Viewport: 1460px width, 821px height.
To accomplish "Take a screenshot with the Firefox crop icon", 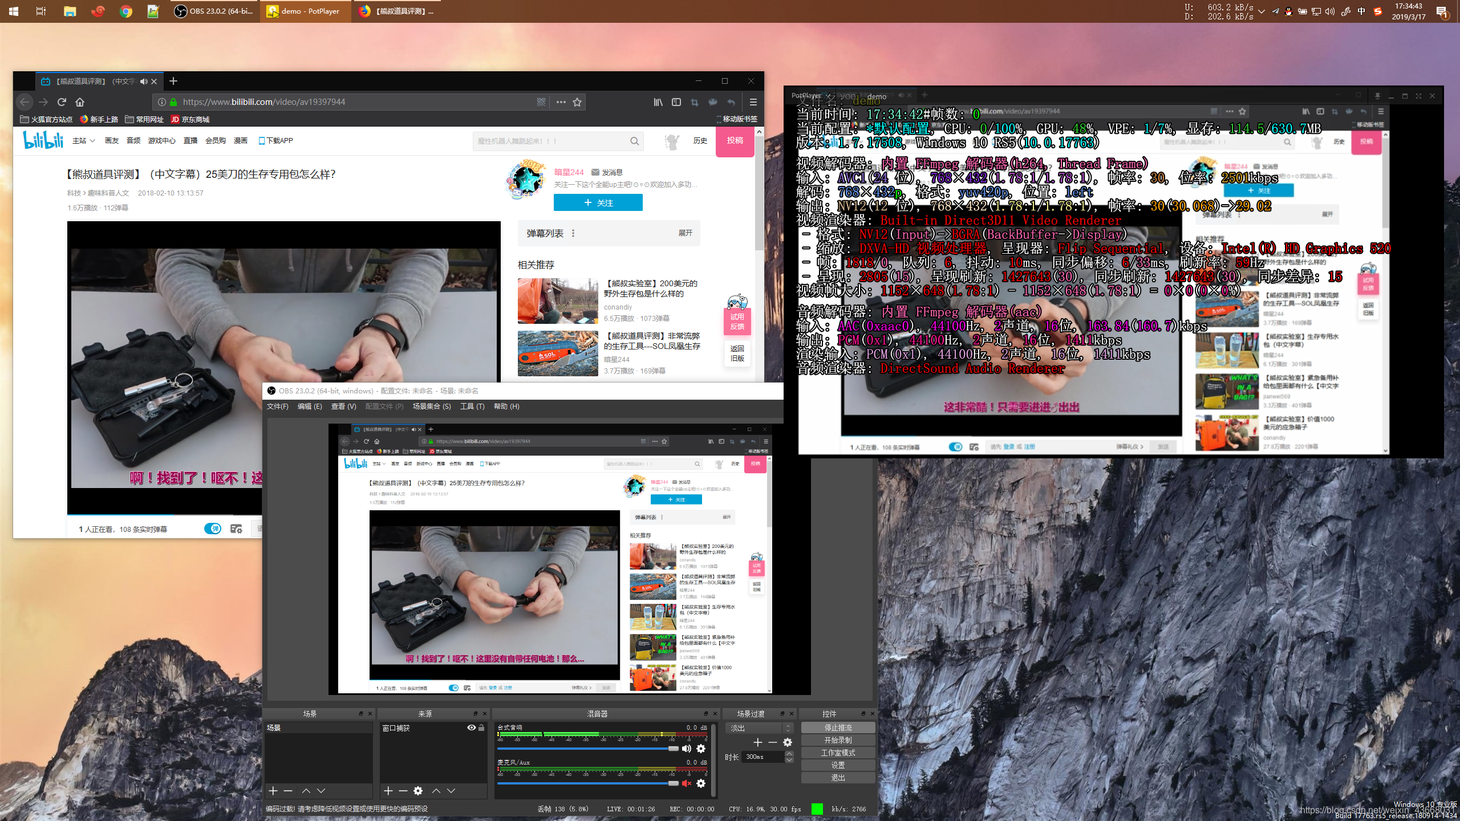I will click(x=695, y=102).
